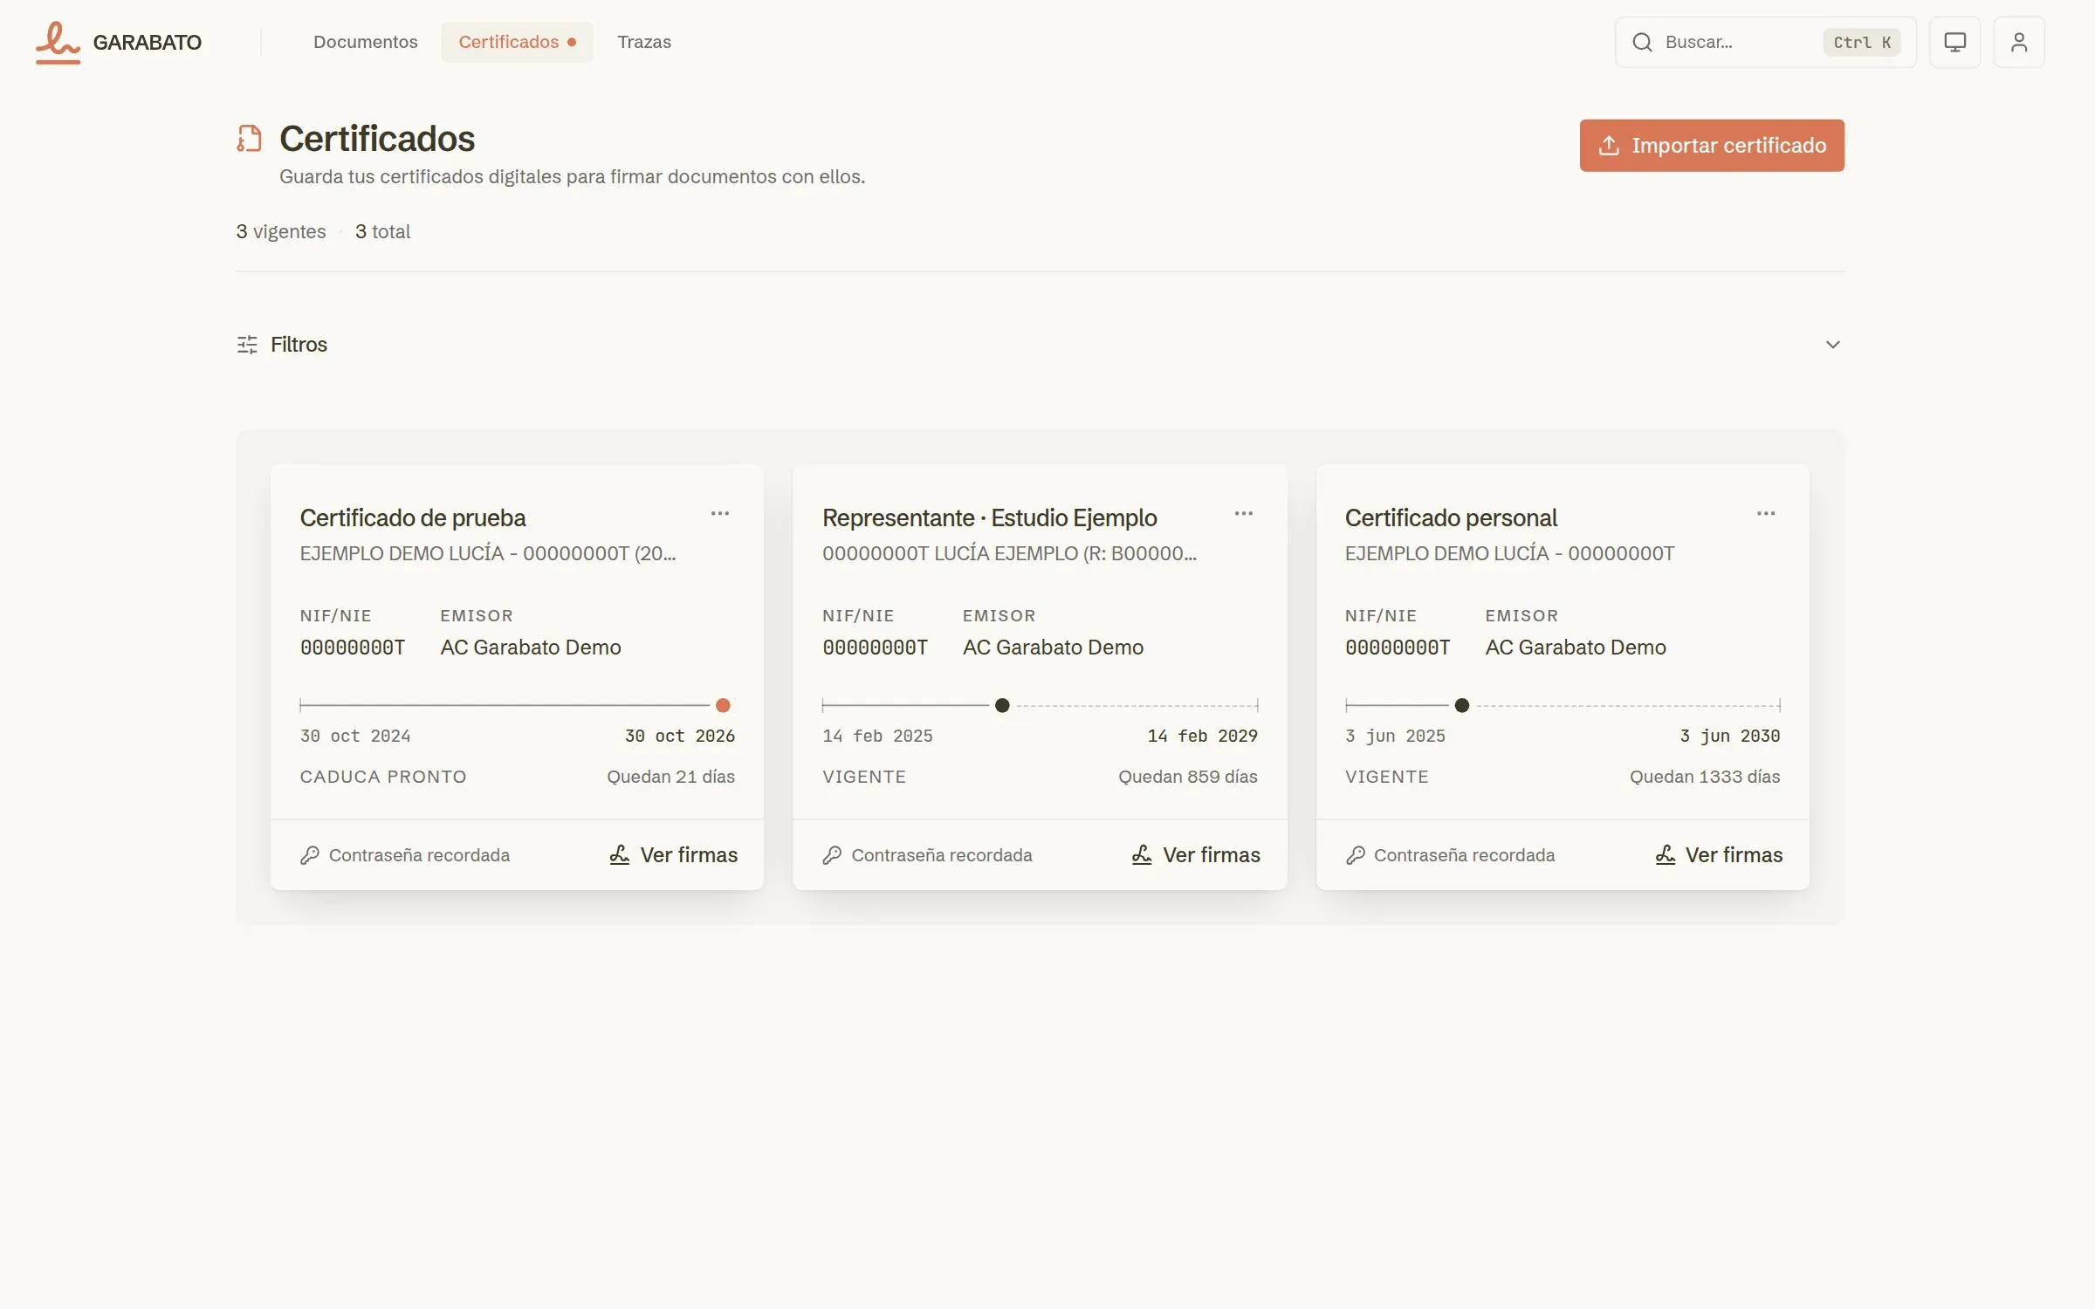Open more options for Certificado de prueba
The image size is (2095, 1309).
(x=719, y=514)
